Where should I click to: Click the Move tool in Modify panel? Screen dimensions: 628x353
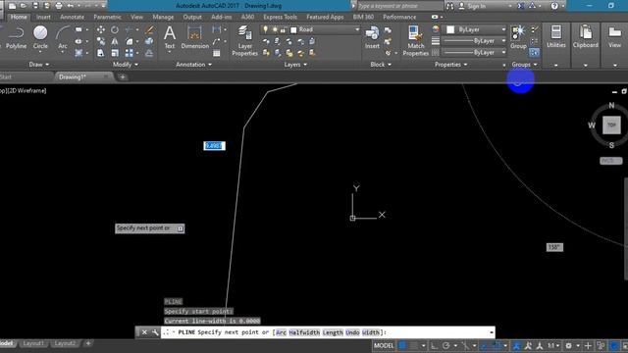(100, 29)
